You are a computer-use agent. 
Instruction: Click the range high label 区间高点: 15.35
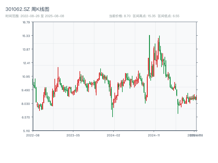(144, 16)
